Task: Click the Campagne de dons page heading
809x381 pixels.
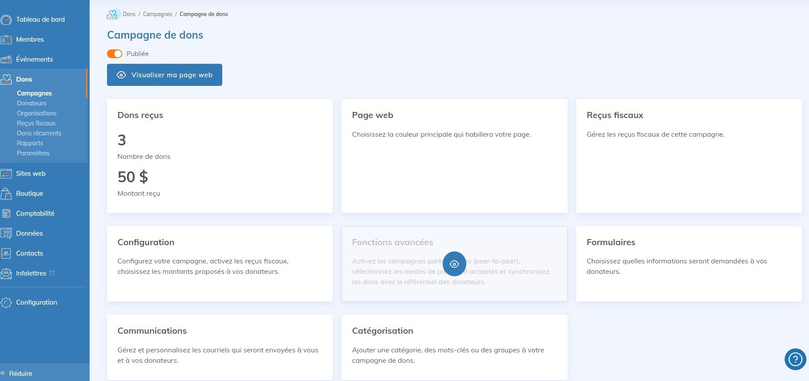Action: tap(155, 35)
